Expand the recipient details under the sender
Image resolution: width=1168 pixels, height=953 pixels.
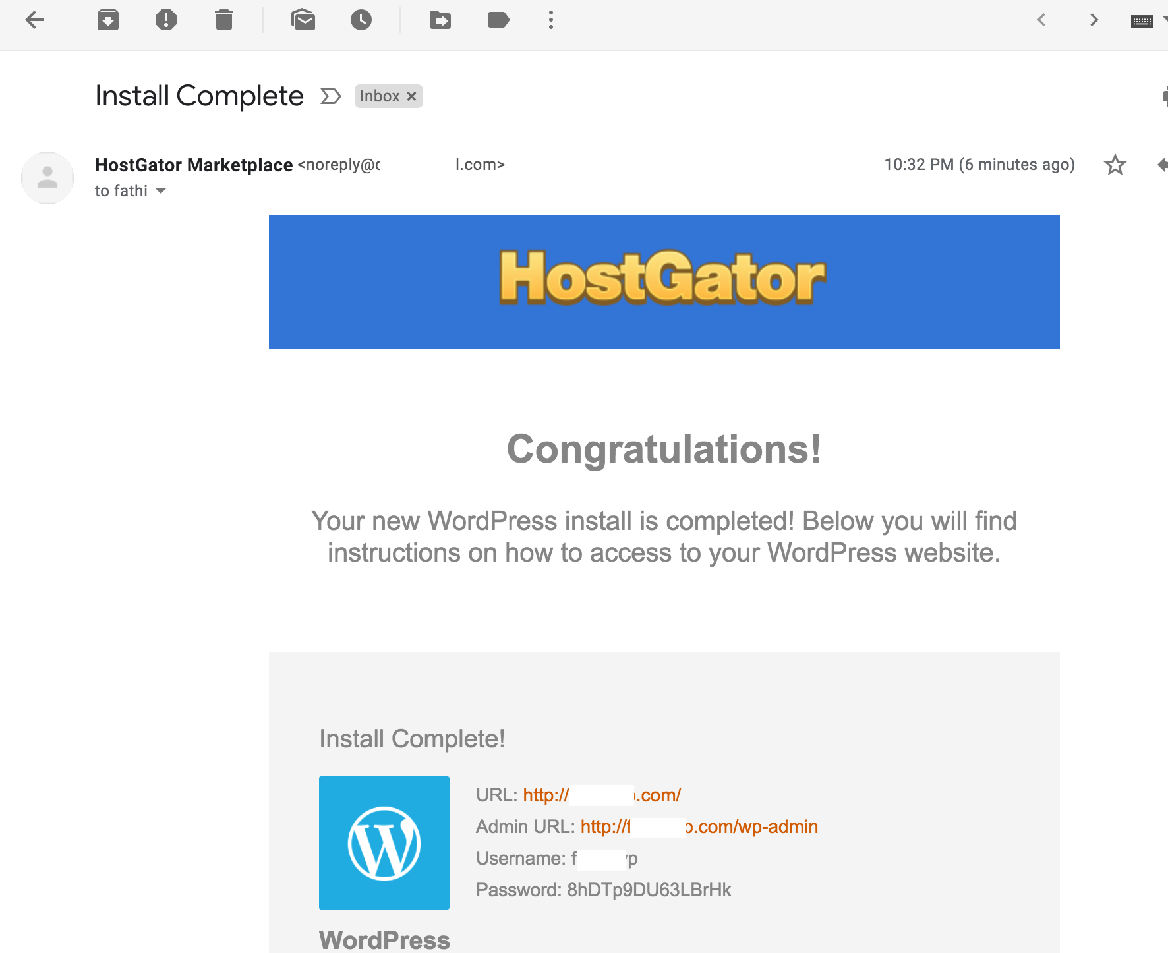click(161, 191)
